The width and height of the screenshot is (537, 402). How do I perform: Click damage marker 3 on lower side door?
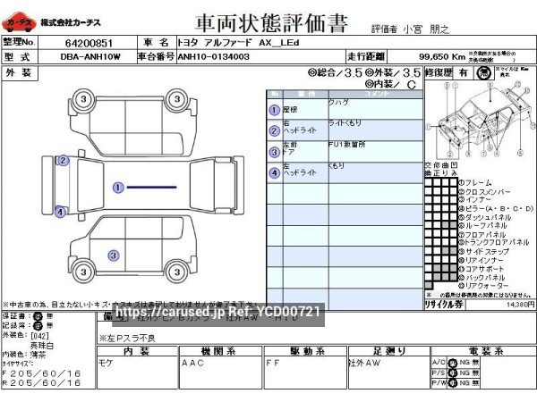(x=114, y=255)
